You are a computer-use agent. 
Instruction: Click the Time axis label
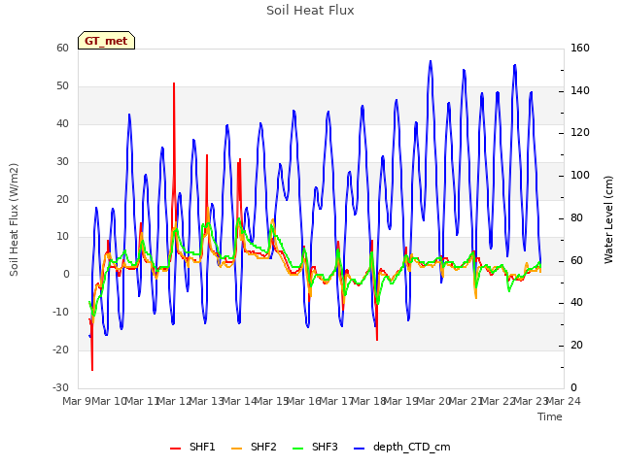click(x=550, y=416)
